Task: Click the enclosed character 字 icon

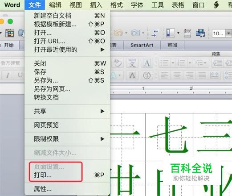Action: coord(147,75)
